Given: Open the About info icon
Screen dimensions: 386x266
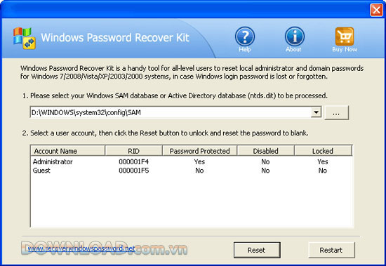Looking at the screenshot, I should 295,36.
